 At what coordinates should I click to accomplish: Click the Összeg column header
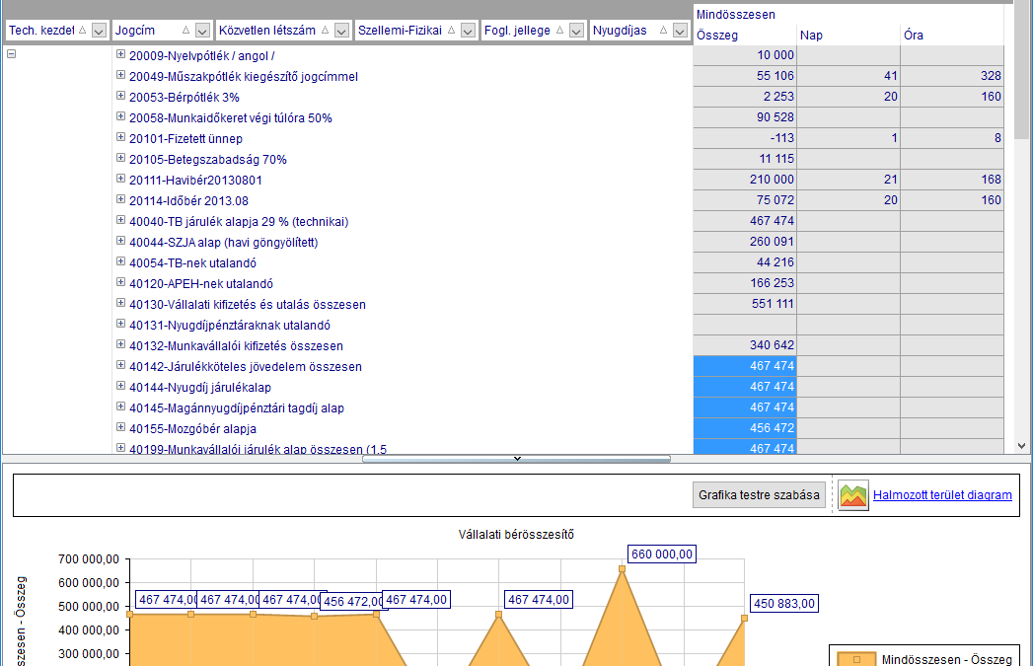(x=745, y=35)
